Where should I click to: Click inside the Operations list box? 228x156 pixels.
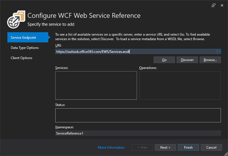(180, 85)
